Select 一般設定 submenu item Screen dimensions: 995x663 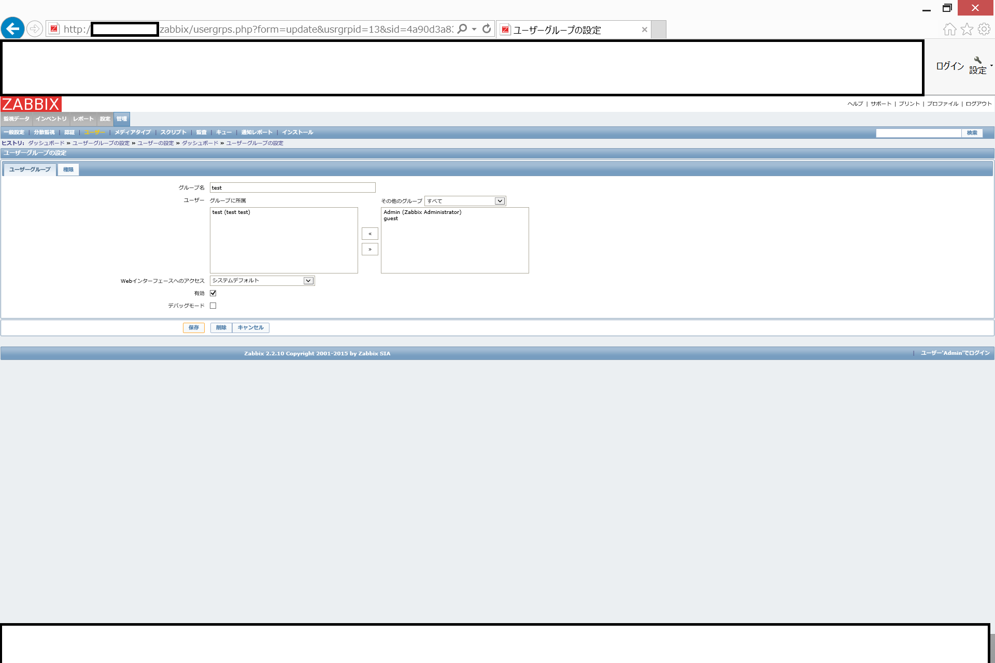[x=14, y=133]
